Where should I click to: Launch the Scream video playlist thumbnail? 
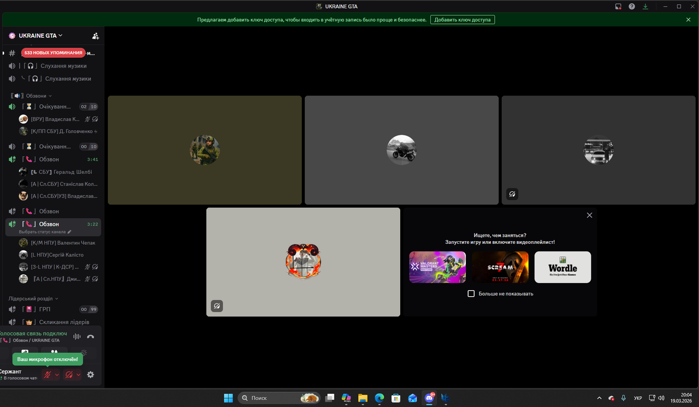500,267
